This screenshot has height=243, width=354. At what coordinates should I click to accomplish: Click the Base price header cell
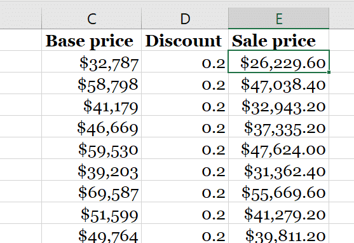click(92, 40)
